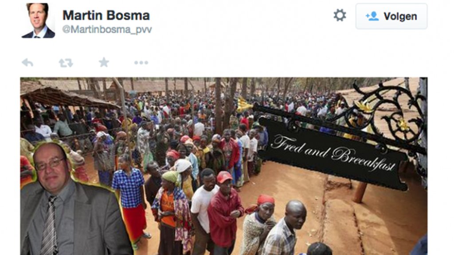Click the man in white t-shirt

(x=204, y=211)
